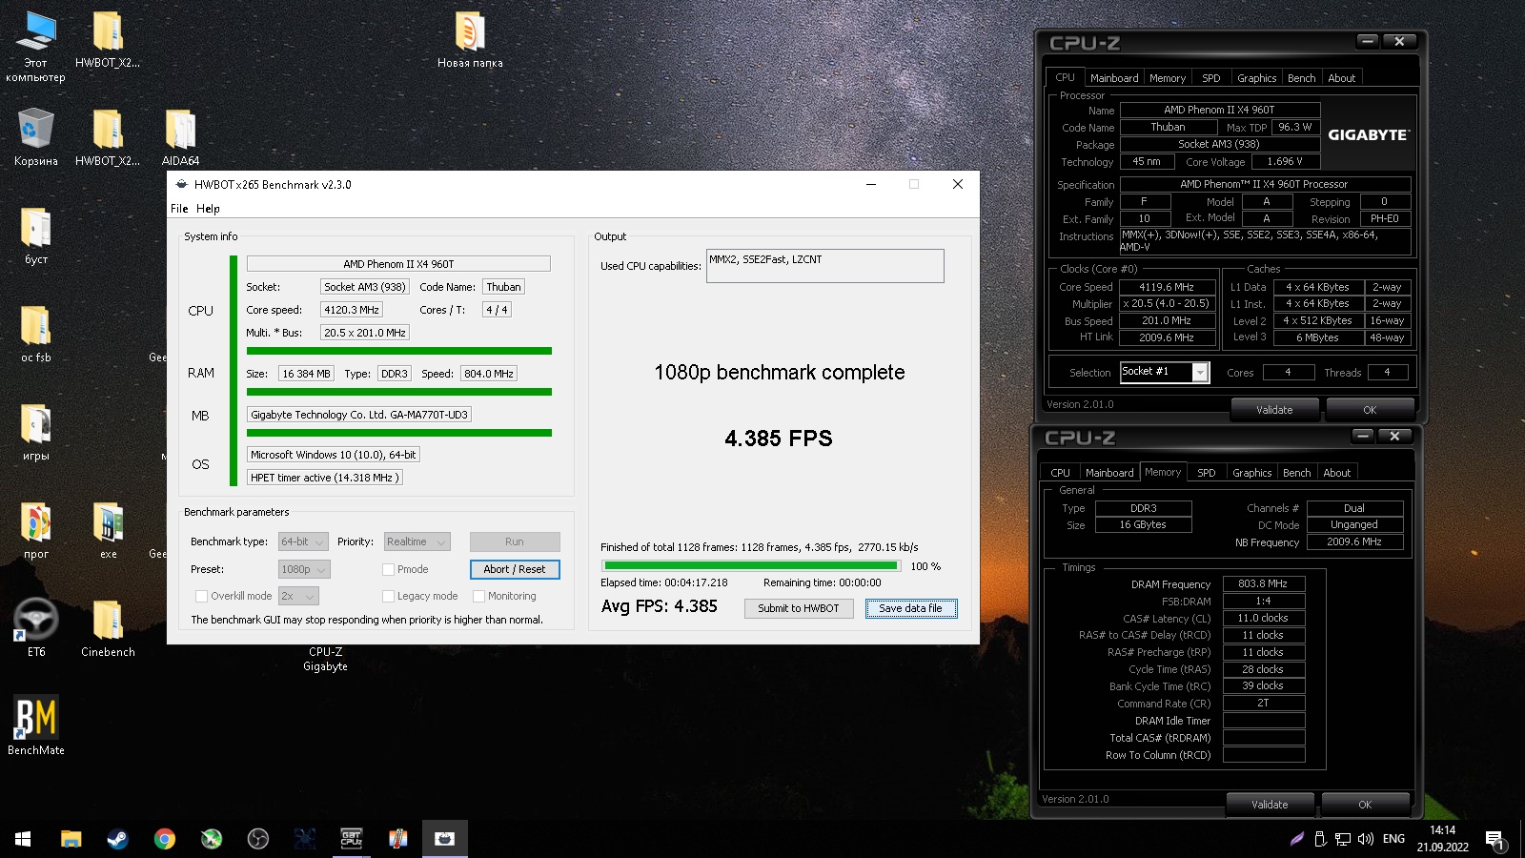Viewport: 1525px width, 858px height.
Task: Click the purple feather tray icon
Action: (x=1297, y=839)
